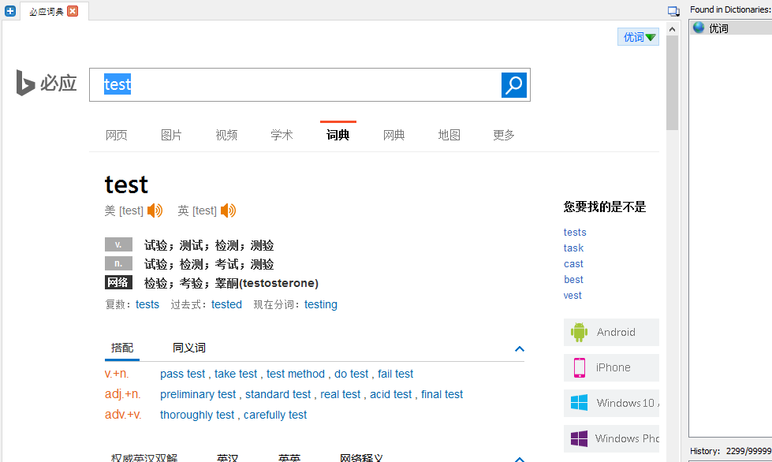772x462 pixels.
Task: Click the 网络 definition label
Action: pyautogui.click(x=118, y=282)
